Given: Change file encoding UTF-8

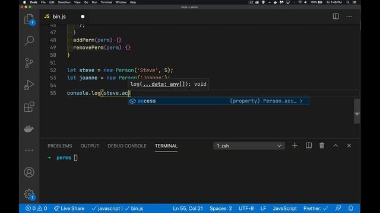Looking at the screenshot, I should (246, 208).
